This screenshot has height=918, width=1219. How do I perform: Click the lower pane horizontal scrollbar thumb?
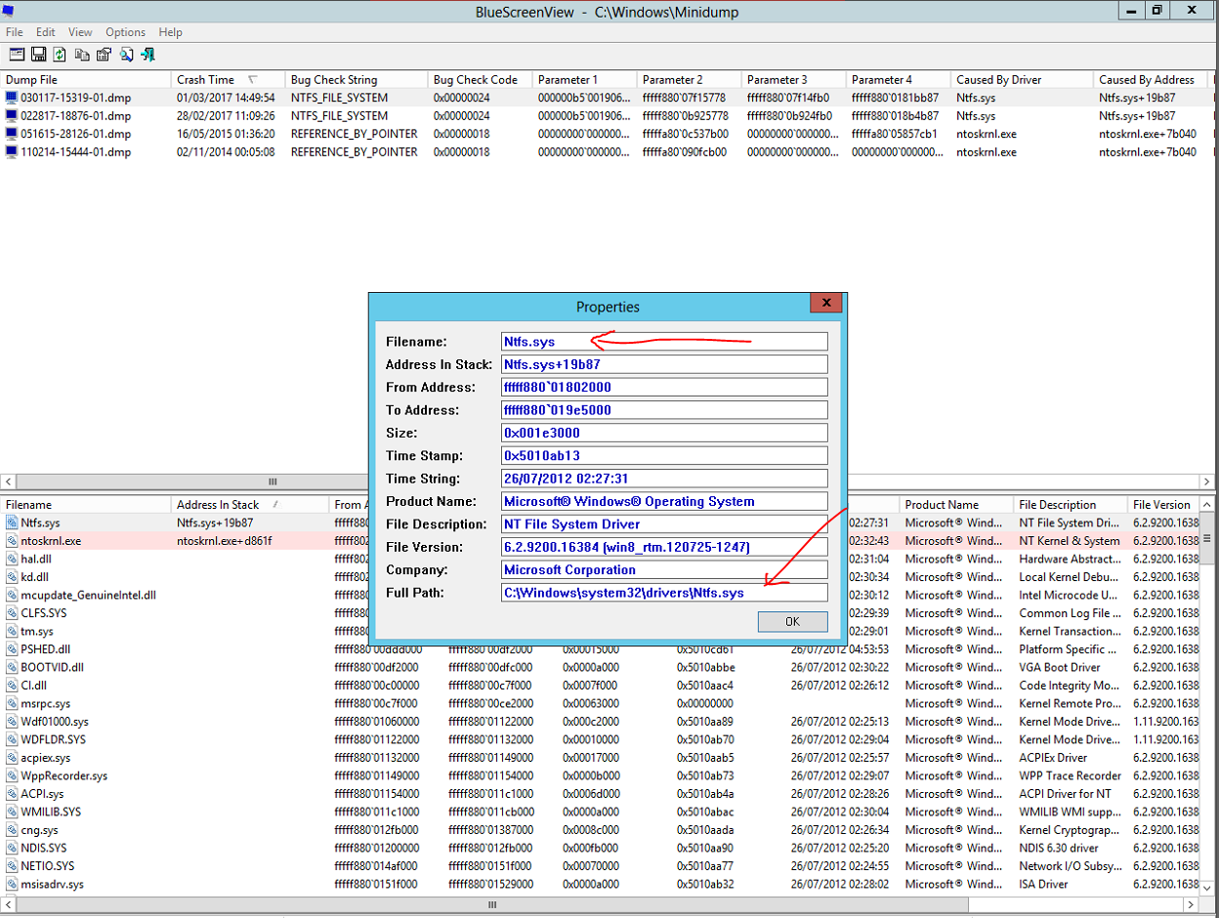[x=491, y=905]
